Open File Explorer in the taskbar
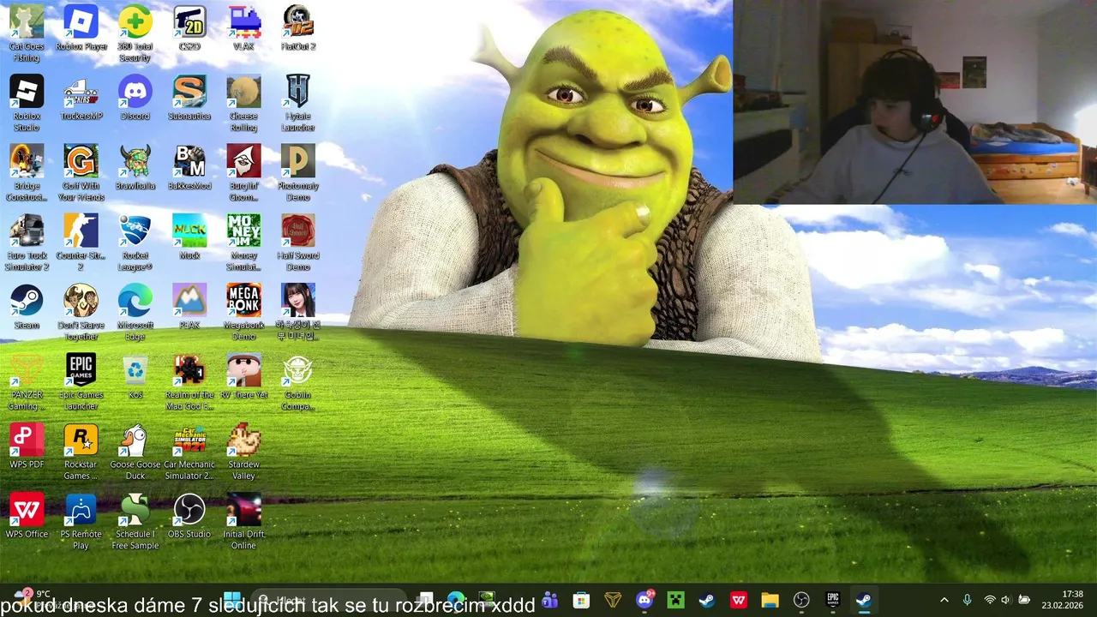The width and height of the screenshot is (1097, 617). (x=770, y=600)
